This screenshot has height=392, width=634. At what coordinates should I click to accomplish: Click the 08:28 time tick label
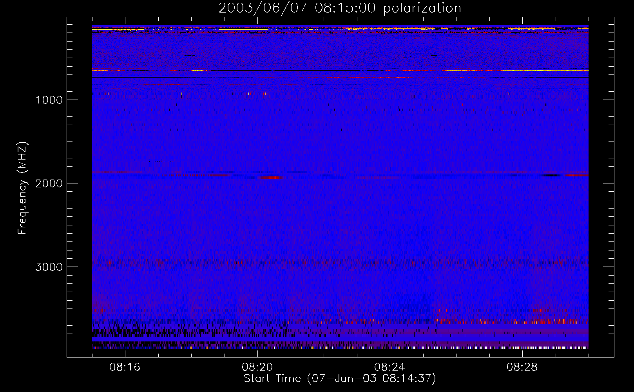(x=522, y=367)
